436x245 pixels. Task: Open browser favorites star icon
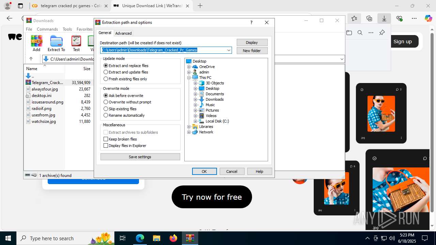tap(354, 18)
